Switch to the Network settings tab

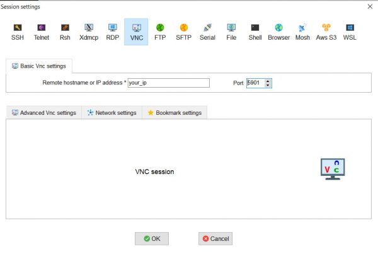[112, 113]
